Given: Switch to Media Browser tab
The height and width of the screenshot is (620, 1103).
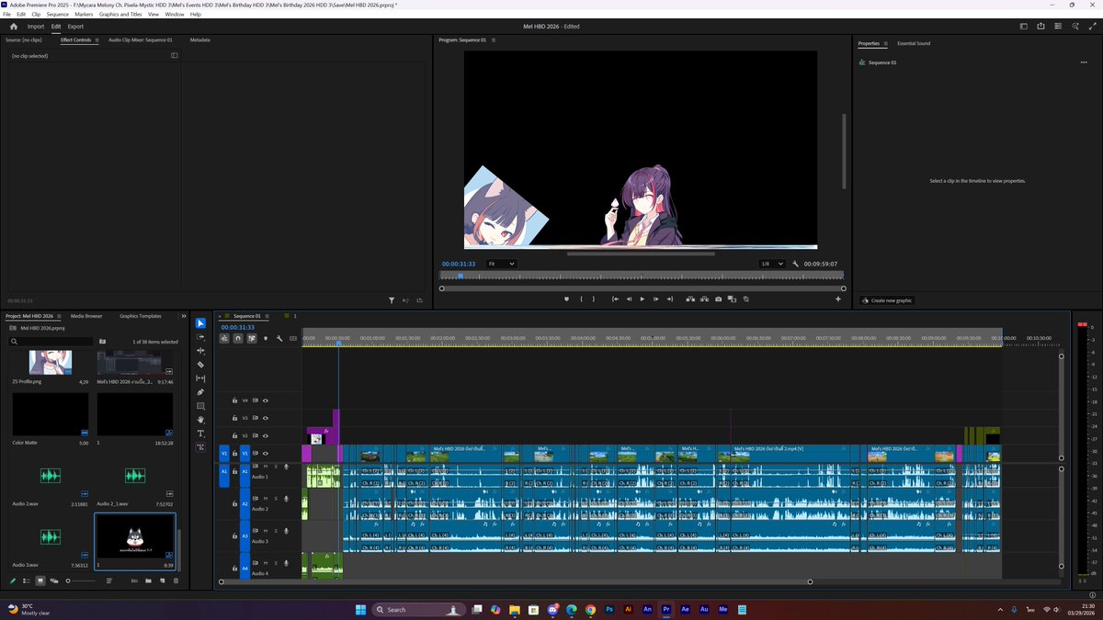Looking at the screenshot, I should pyautogui.click(x=86, y=316).
